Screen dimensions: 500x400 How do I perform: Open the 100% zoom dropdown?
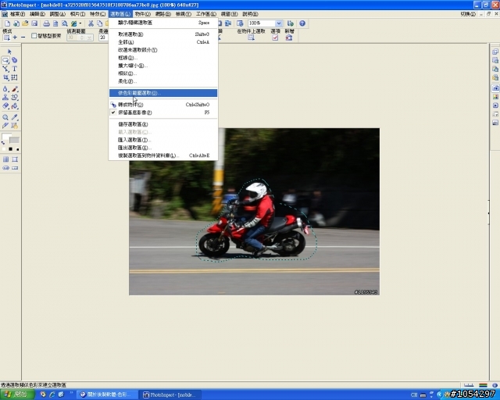point(278,23)
